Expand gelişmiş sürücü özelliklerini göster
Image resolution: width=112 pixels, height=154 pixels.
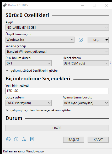(x=32, y=71)
